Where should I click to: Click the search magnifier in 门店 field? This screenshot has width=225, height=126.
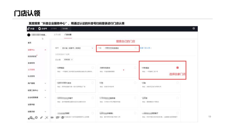136,48
